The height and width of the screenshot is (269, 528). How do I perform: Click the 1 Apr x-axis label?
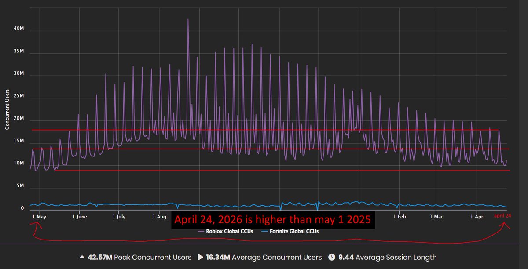477,217
